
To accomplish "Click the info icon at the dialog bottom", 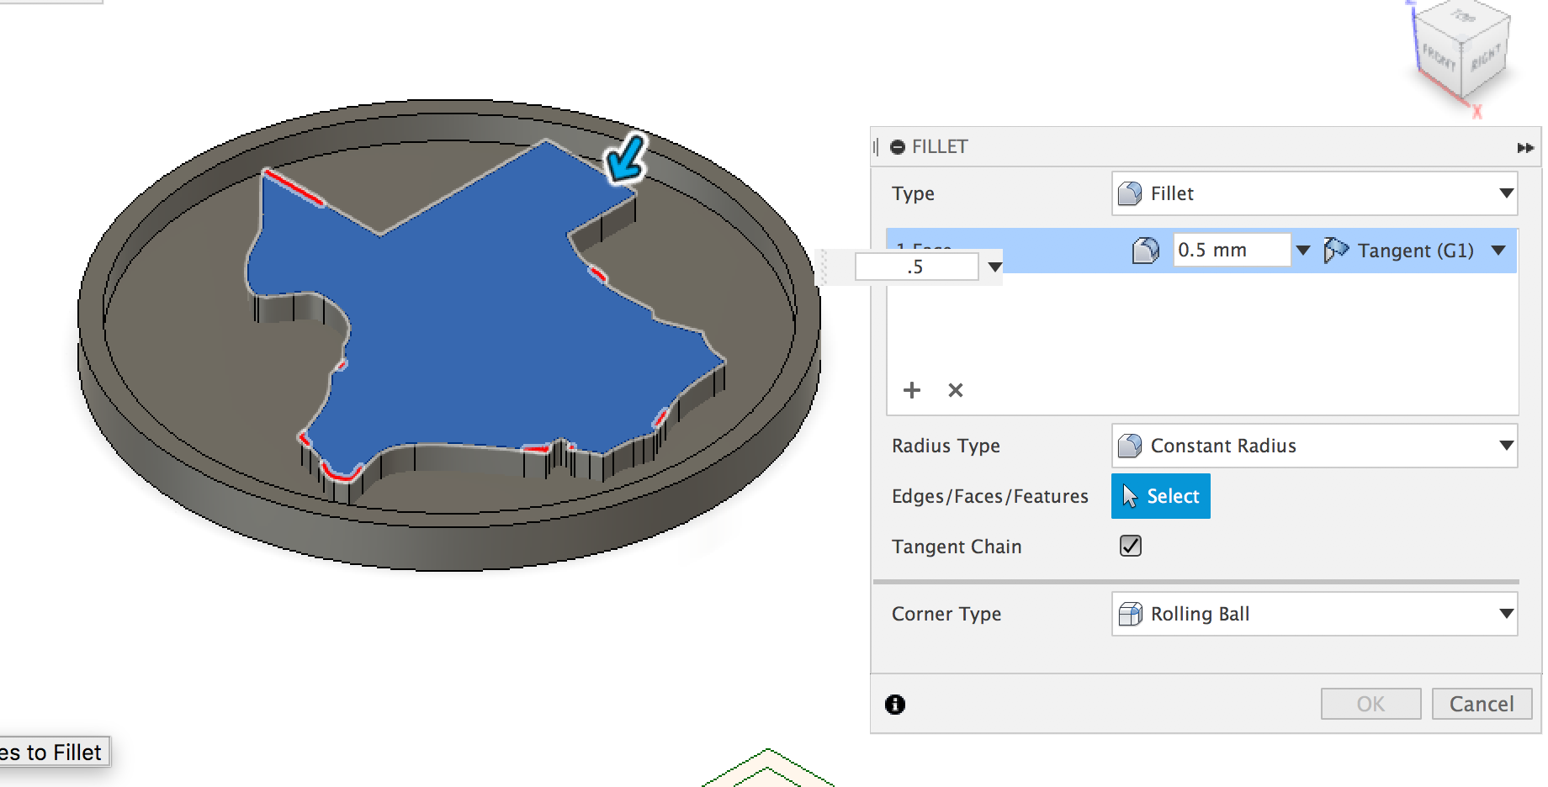I will pos(895,705).
